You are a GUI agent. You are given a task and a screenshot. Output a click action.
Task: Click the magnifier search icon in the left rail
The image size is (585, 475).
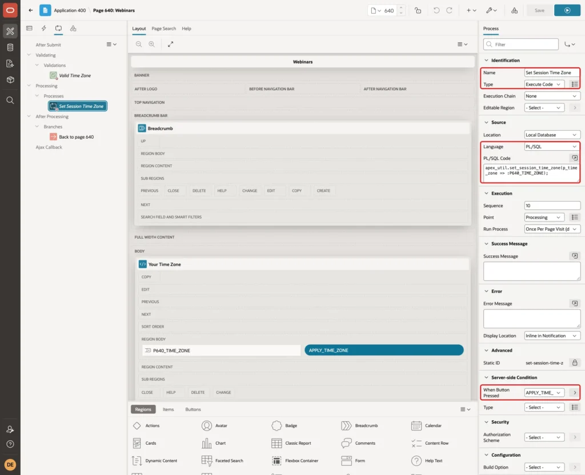tap(10, 100)
